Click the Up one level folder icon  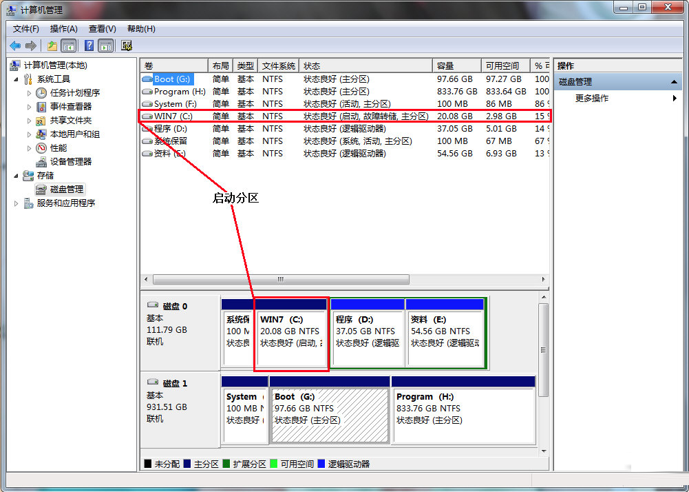[x=52, y=45]
